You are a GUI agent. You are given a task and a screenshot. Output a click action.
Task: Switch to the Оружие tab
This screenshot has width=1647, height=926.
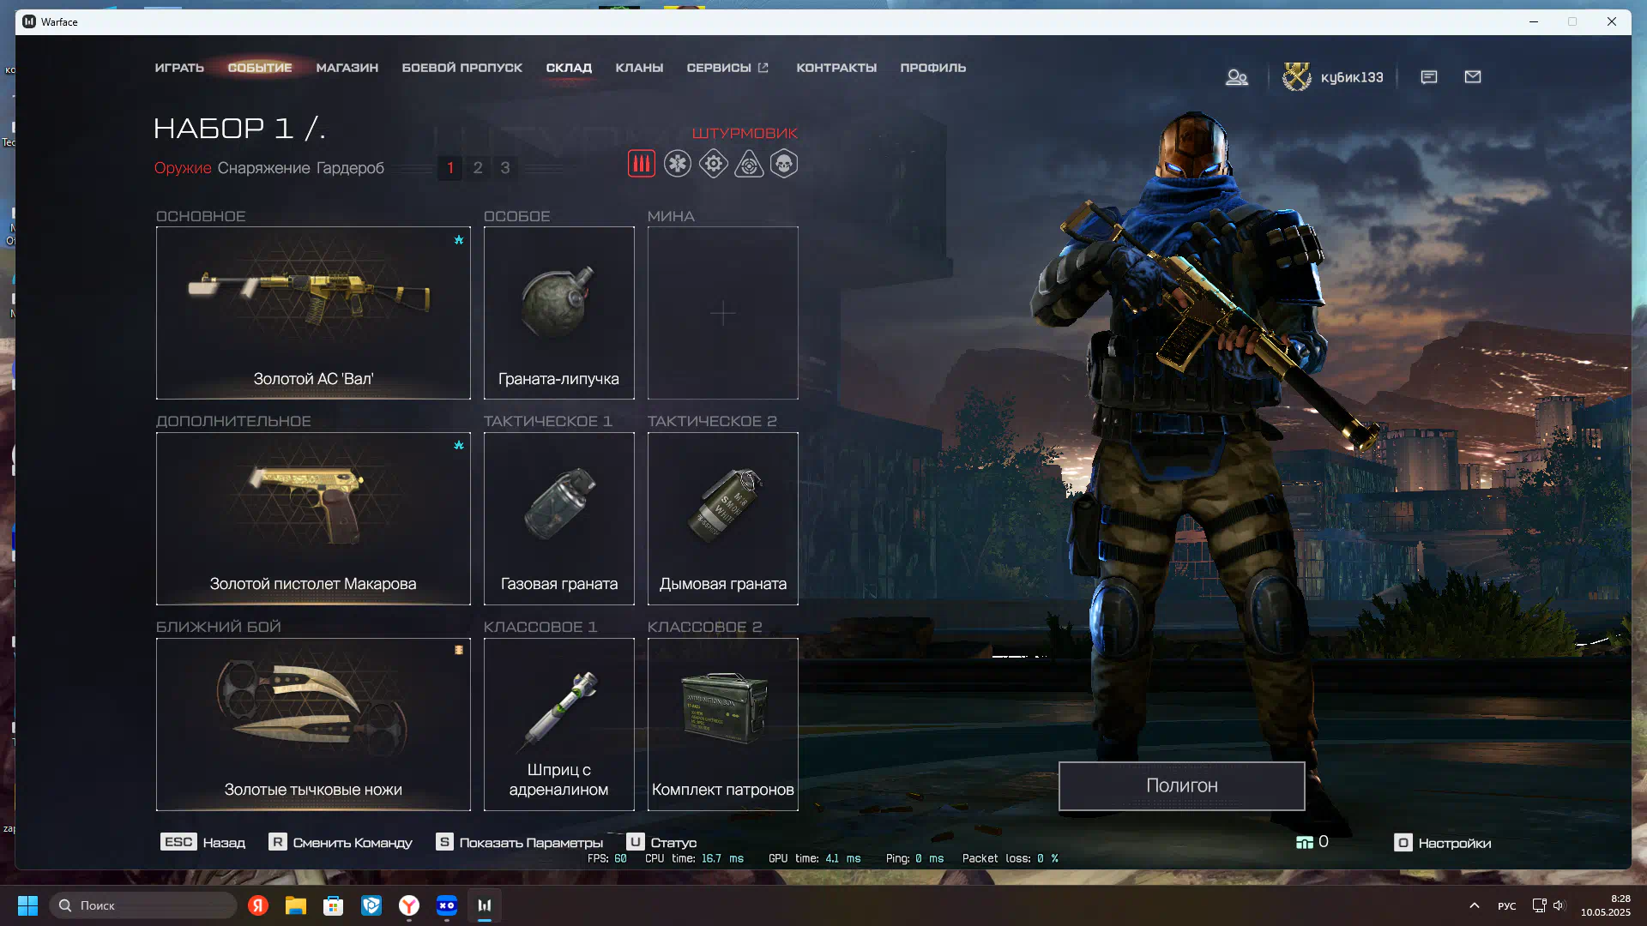pos(183,168)
